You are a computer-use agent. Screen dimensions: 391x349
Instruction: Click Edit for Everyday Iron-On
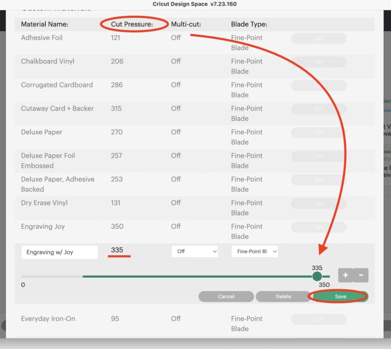click(319, 319)
